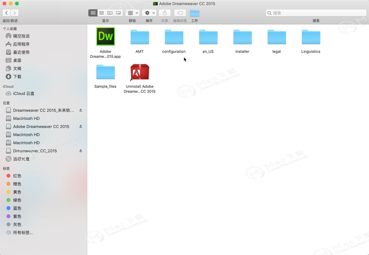Open the group-by dropdown
This screenshot has height=255, width=369.
click(132, 13)
